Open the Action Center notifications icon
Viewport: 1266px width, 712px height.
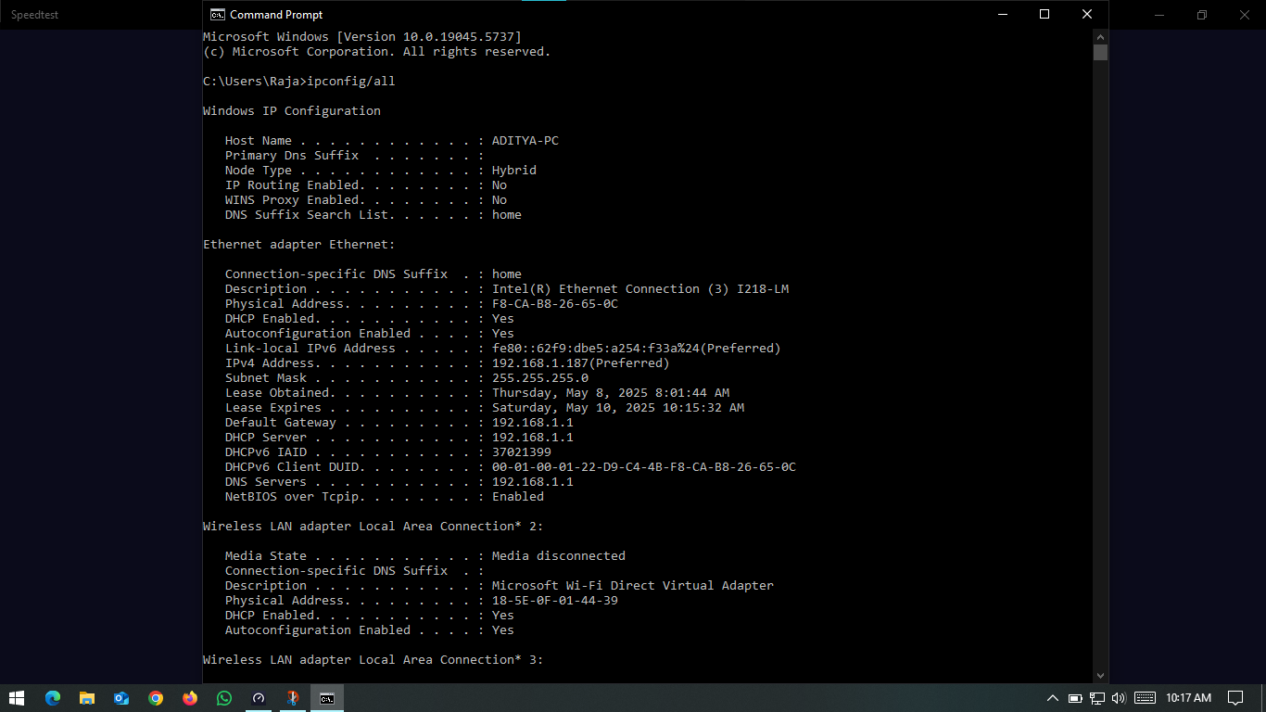pyautogui.click(x=1235, y=698)
